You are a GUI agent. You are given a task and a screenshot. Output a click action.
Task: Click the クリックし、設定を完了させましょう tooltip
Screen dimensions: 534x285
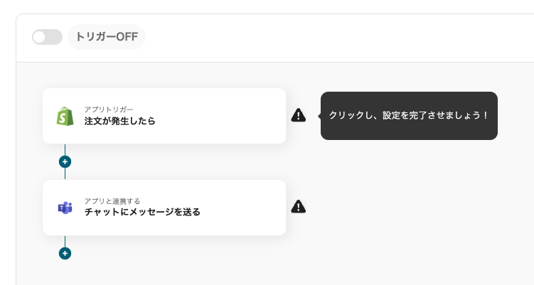(409, 116)
